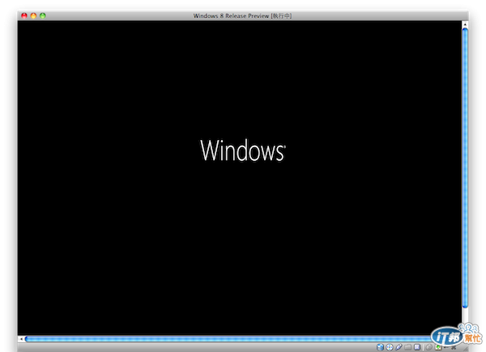Image resolution: width=486 pixels, height=352 pixels.
Task: Click the green zoom button of VM window
Action: 43,15
